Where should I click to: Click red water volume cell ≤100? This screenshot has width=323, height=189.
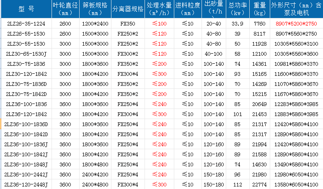160,23
